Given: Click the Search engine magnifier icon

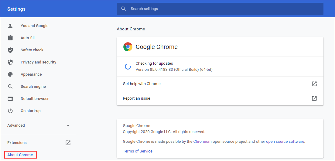Looking at the screenshot, I should [x=10, y=87].
